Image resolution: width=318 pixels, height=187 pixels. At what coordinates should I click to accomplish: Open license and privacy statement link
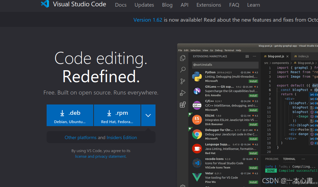tap(100, 156)
